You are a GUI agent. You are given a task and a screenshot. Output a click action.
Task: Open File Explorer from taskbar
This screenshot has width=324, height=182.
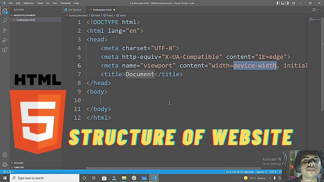point(124,178)
